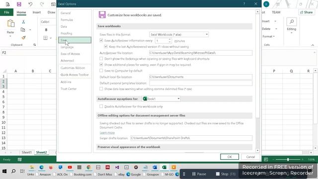
Task: Expand the Paste options arrow
Action: click(10, 36)
